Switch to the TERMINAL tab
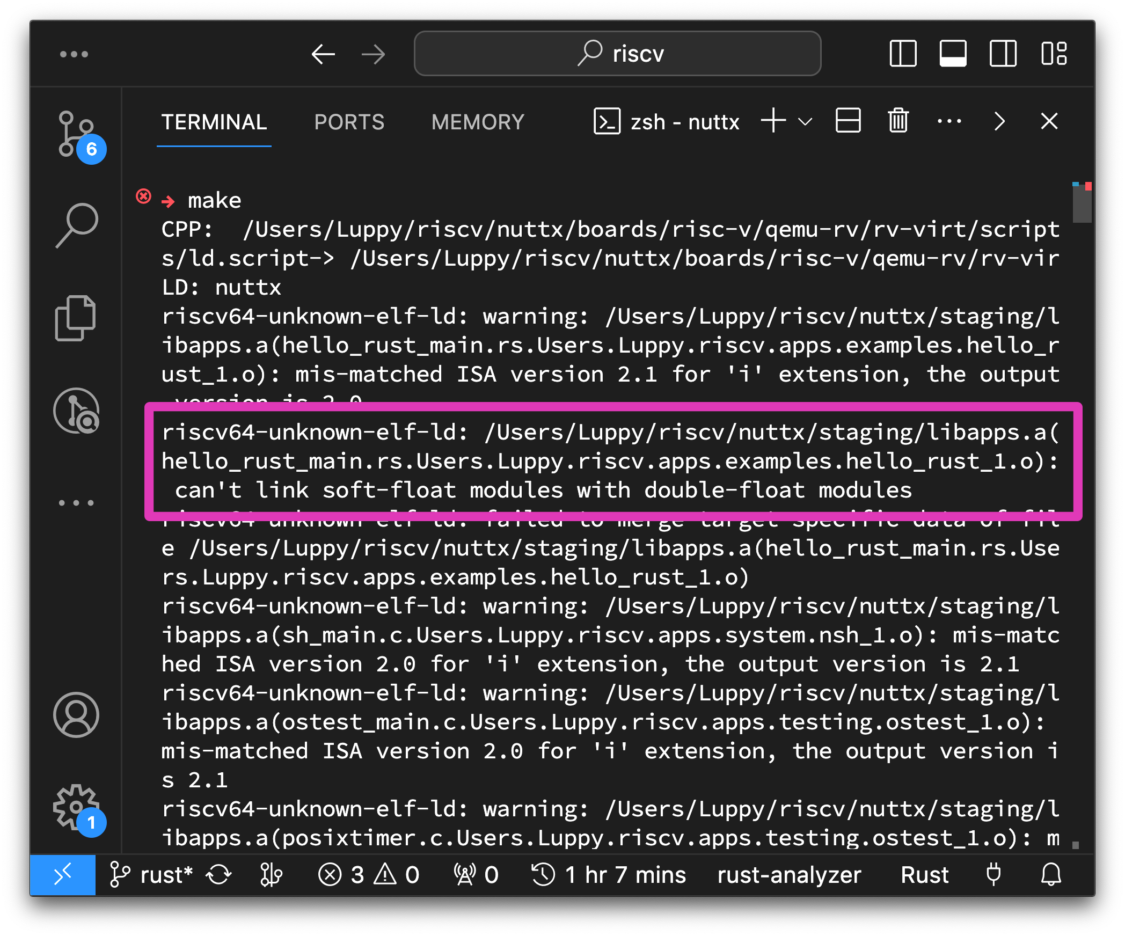This screenshot has width=1125, height=936. (214, 122)
